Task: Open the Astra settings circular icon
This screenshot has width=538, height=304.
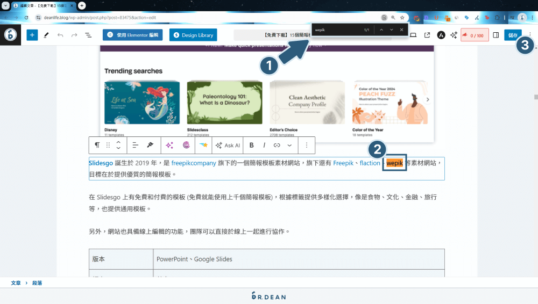Action: pyautogui.click(x=441, y=35)
